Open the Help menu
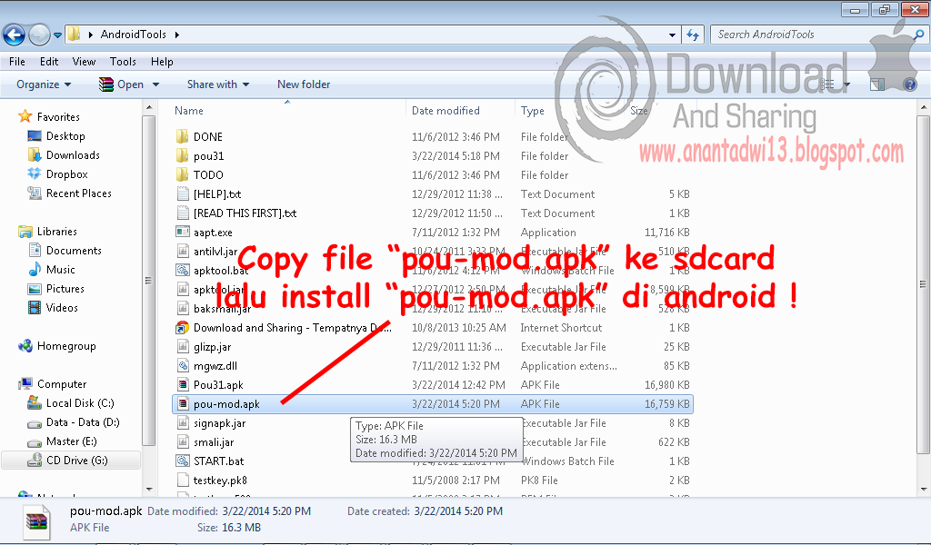Viewport: 931px width, 545px height. (162, 62)
